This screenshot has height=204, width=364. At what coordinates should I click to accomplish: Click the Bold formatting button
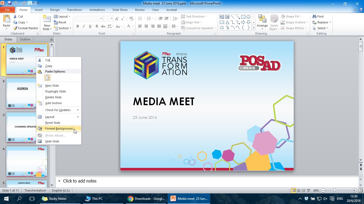[78, 26]
